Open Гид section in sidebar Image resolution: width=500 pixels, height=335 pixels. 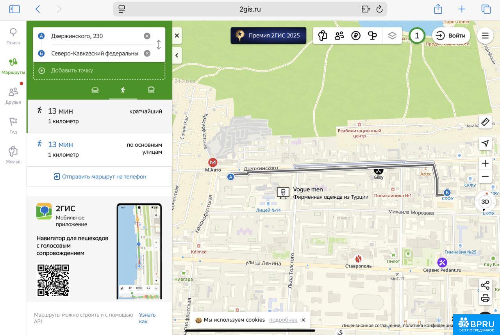pos(13,126)
